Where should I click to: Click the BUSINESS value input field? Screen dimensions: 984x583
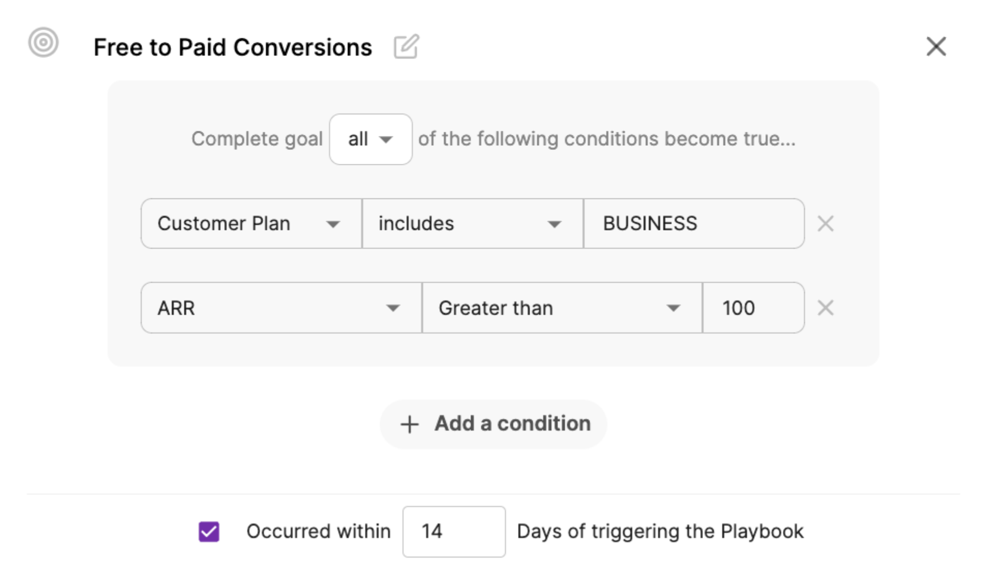[x=693, y=224]
